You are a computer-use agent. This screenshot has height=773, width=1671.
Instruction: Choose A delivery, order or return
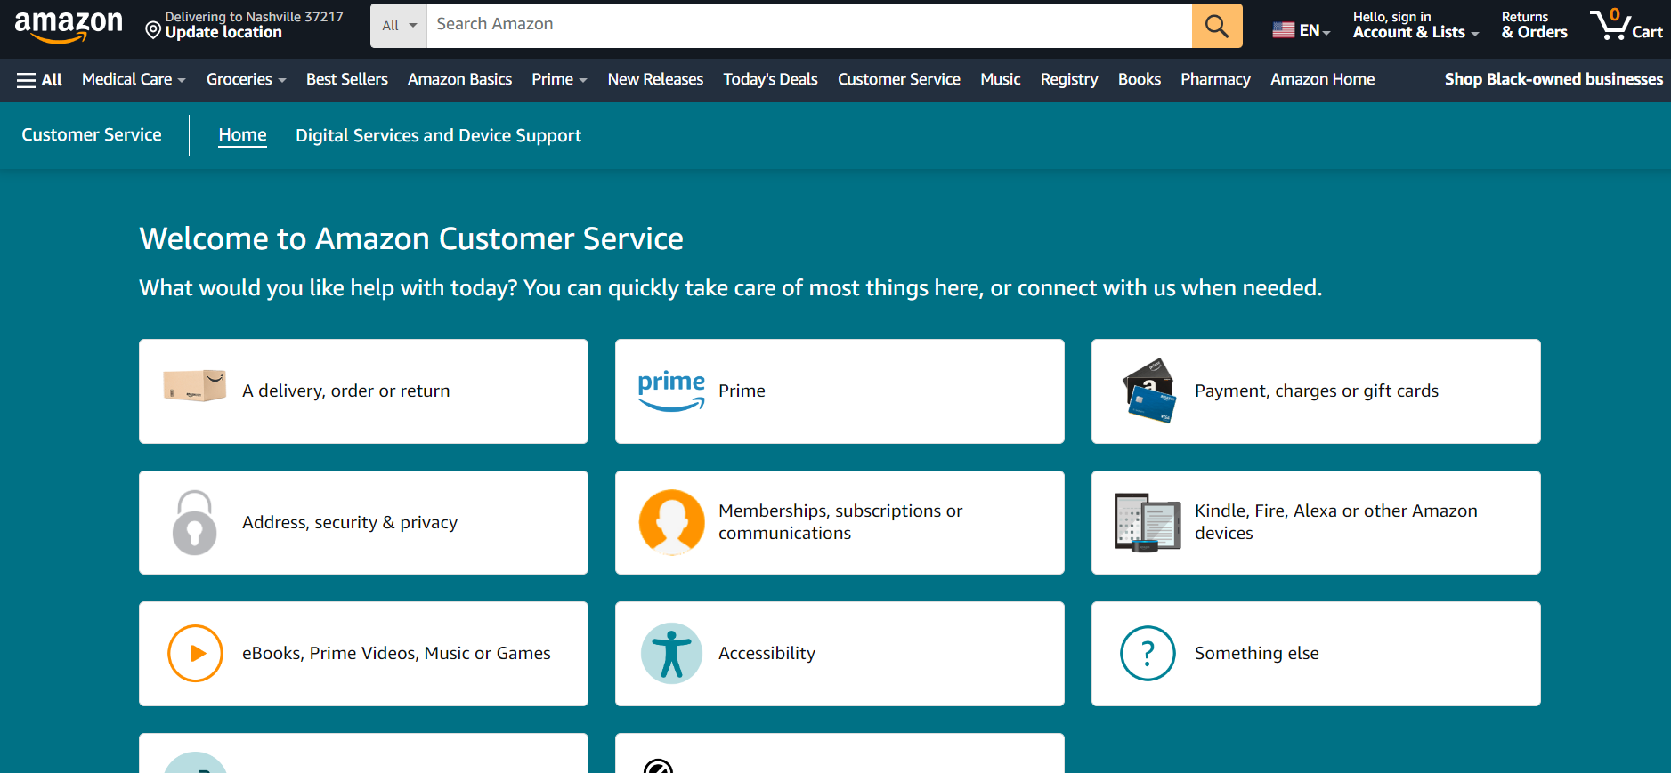pos(363,391)
